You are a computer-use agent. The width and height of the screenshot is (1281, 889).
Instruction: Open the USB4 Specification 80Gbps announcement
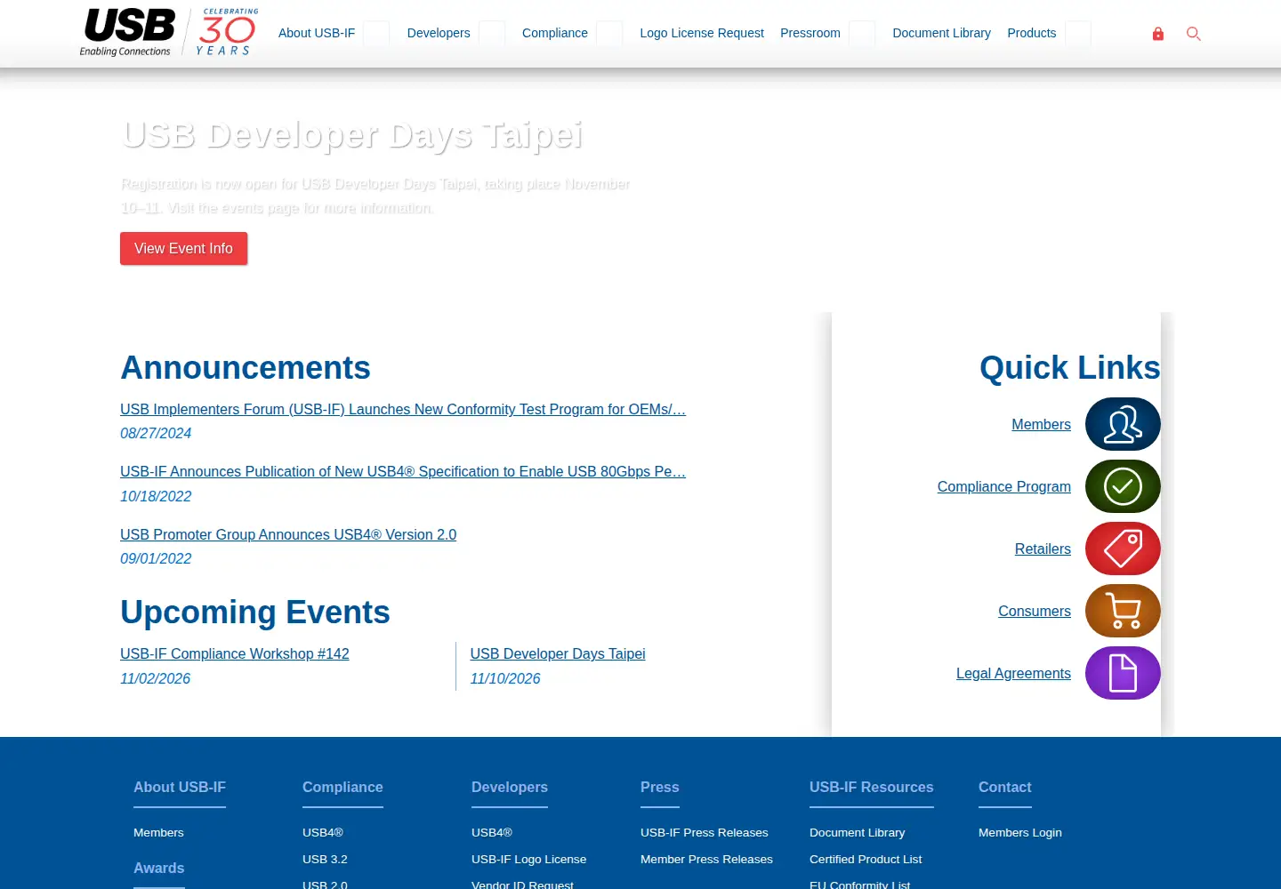(403, 472)
